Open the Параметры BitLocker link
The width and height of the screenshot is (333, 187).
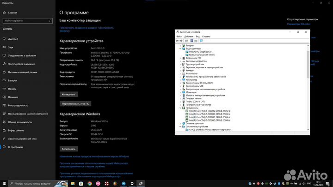tap(299, 24)
